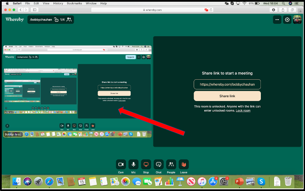
Task: Click the profile avatar at top right
Action: pyautogui.click(x=297, y=20)
